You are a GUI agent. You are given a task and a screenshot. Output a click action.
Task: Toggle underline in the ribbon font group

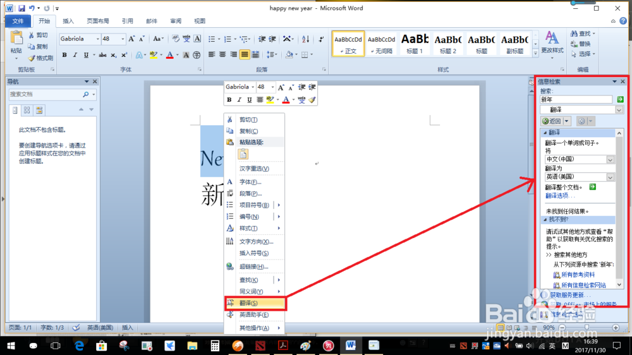pos(86,55)
